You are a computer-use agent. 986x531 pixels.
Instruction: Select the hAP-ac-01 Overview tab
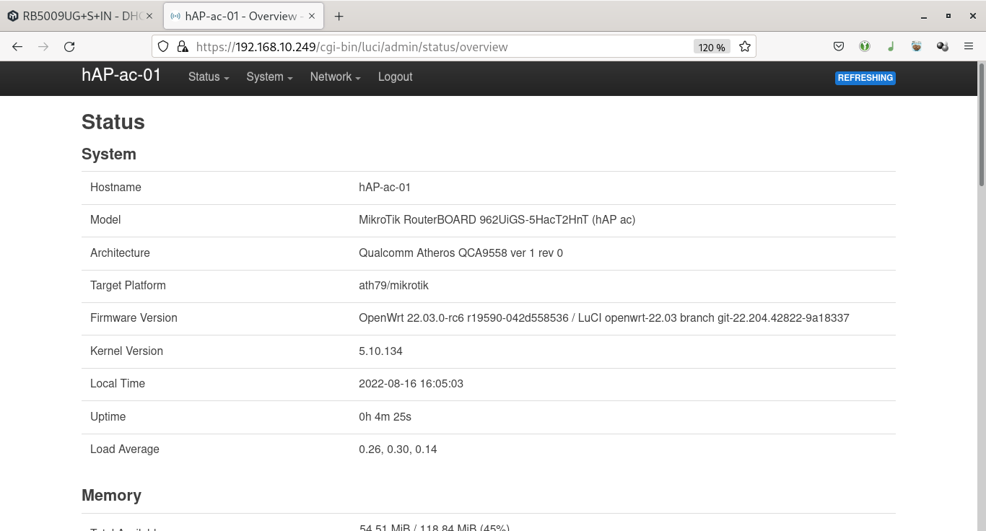(x=243, y=17)
